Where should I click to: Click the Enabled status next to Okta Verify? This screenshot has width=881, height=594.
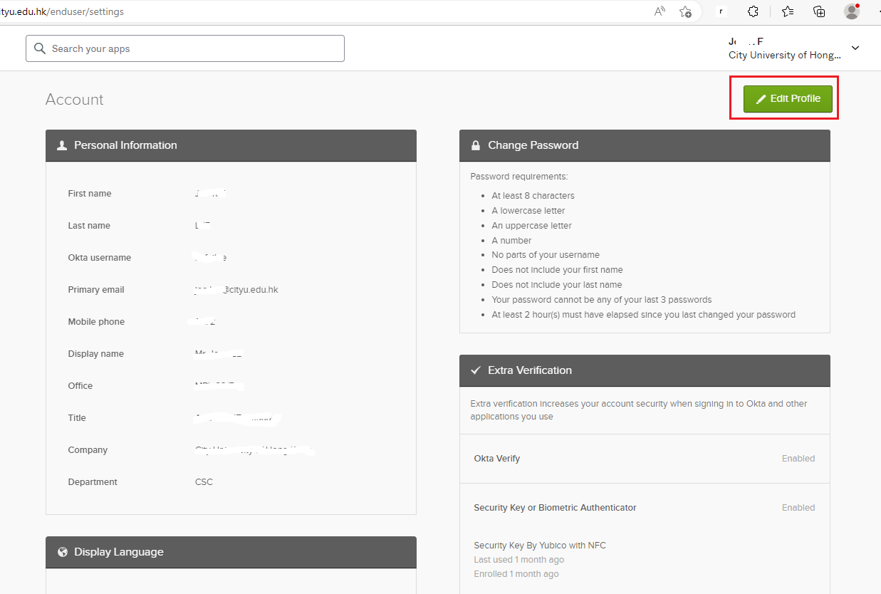click(x=798, y=459)
